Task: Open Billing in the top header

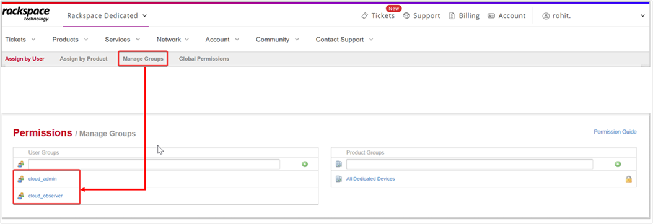Action: click(464, 16)
